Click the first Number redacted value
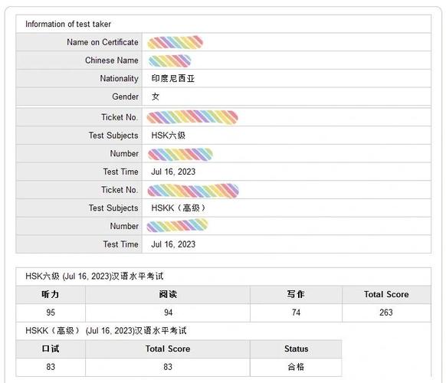 180,154
